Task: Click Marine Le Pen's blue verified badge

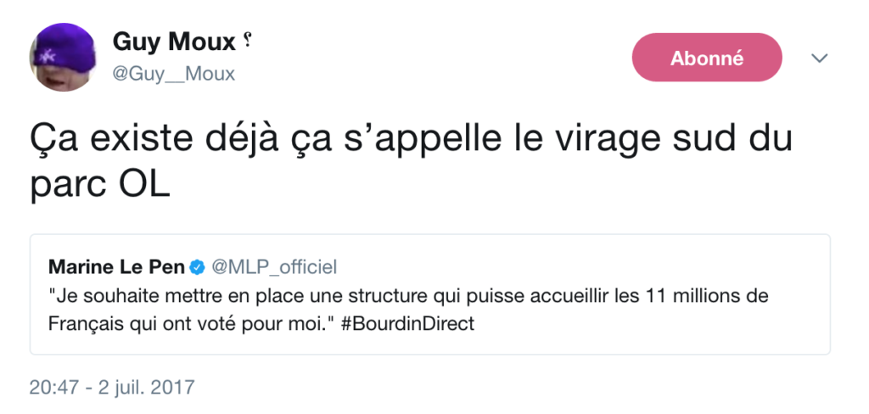Action: pos(197,268)
